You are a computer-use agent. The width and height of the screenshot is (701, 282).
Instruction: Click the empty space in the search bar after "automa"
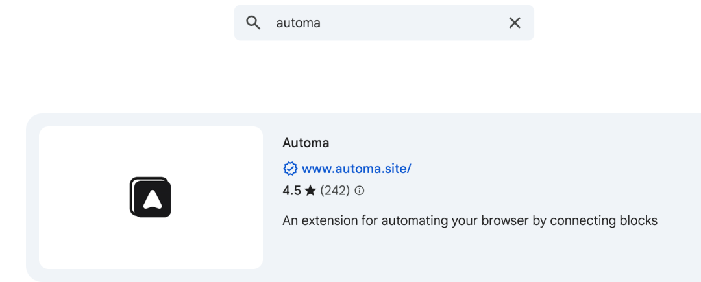(x=412, y=23)
